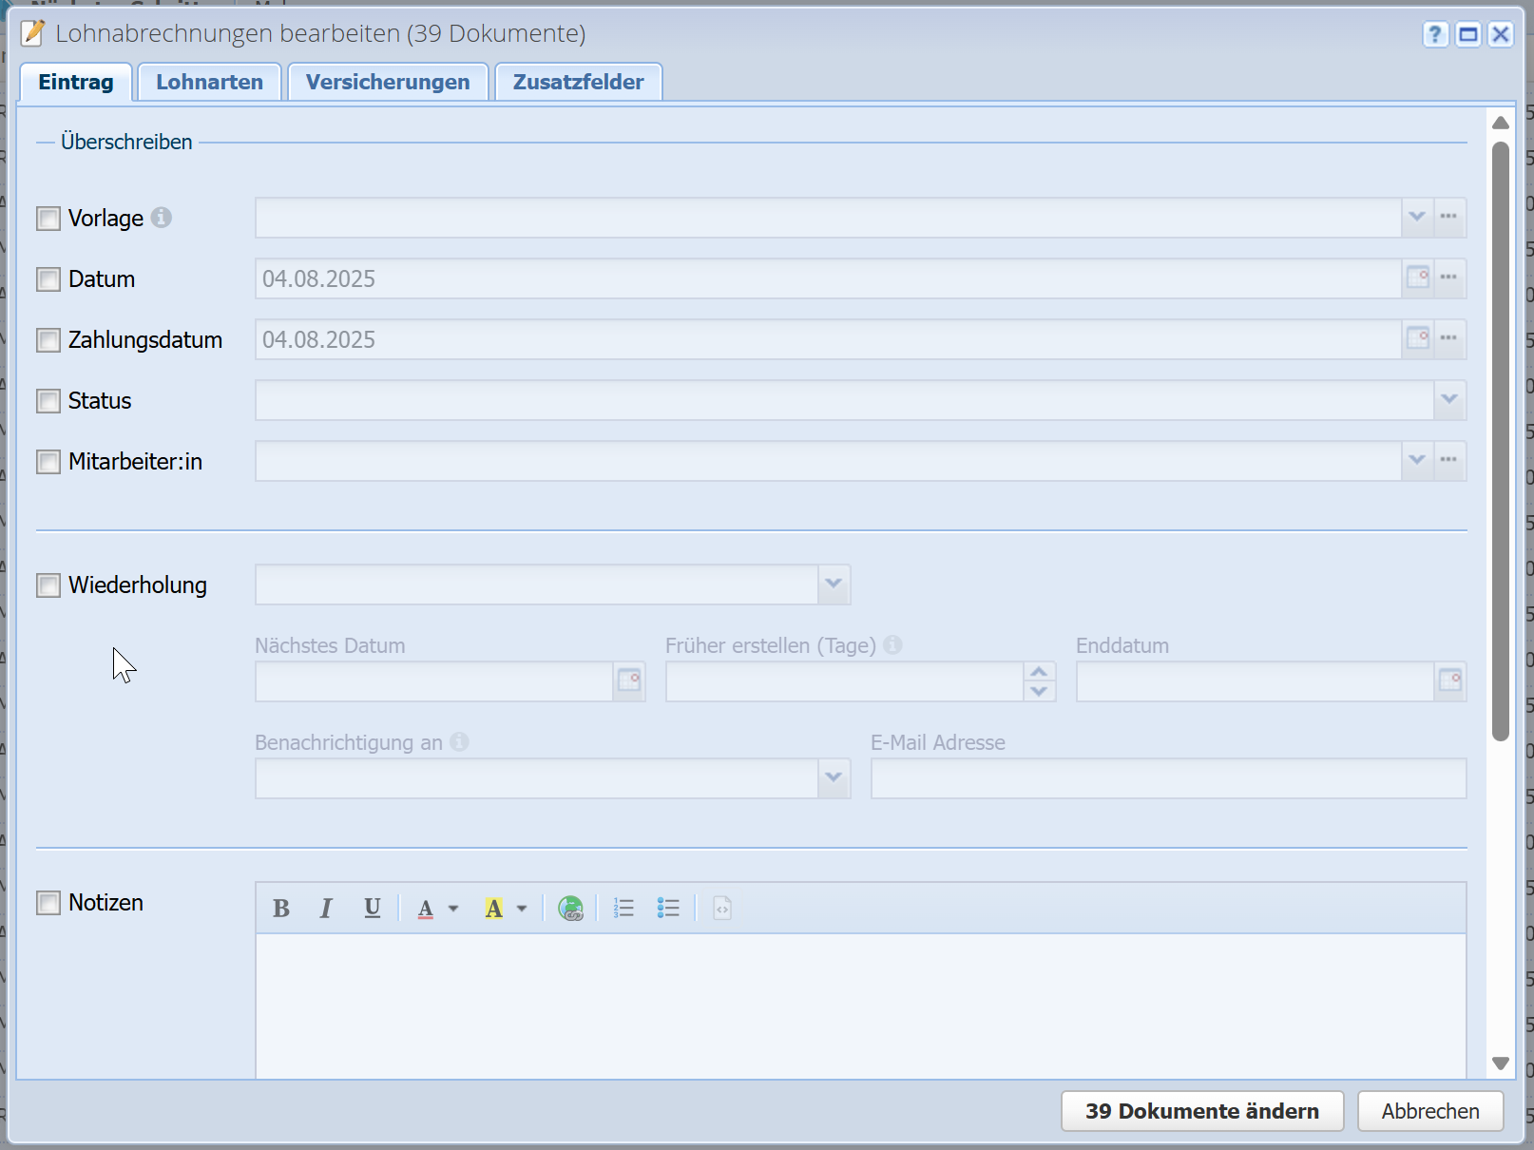
Task: Click the ellipsis button next to Mitarbeiter:in
Action: tap(1448, 461)
